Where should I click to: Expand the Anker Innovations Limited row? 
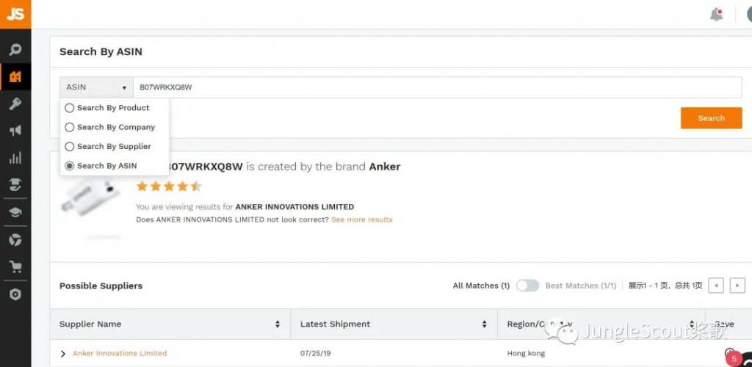pos(63,354)
